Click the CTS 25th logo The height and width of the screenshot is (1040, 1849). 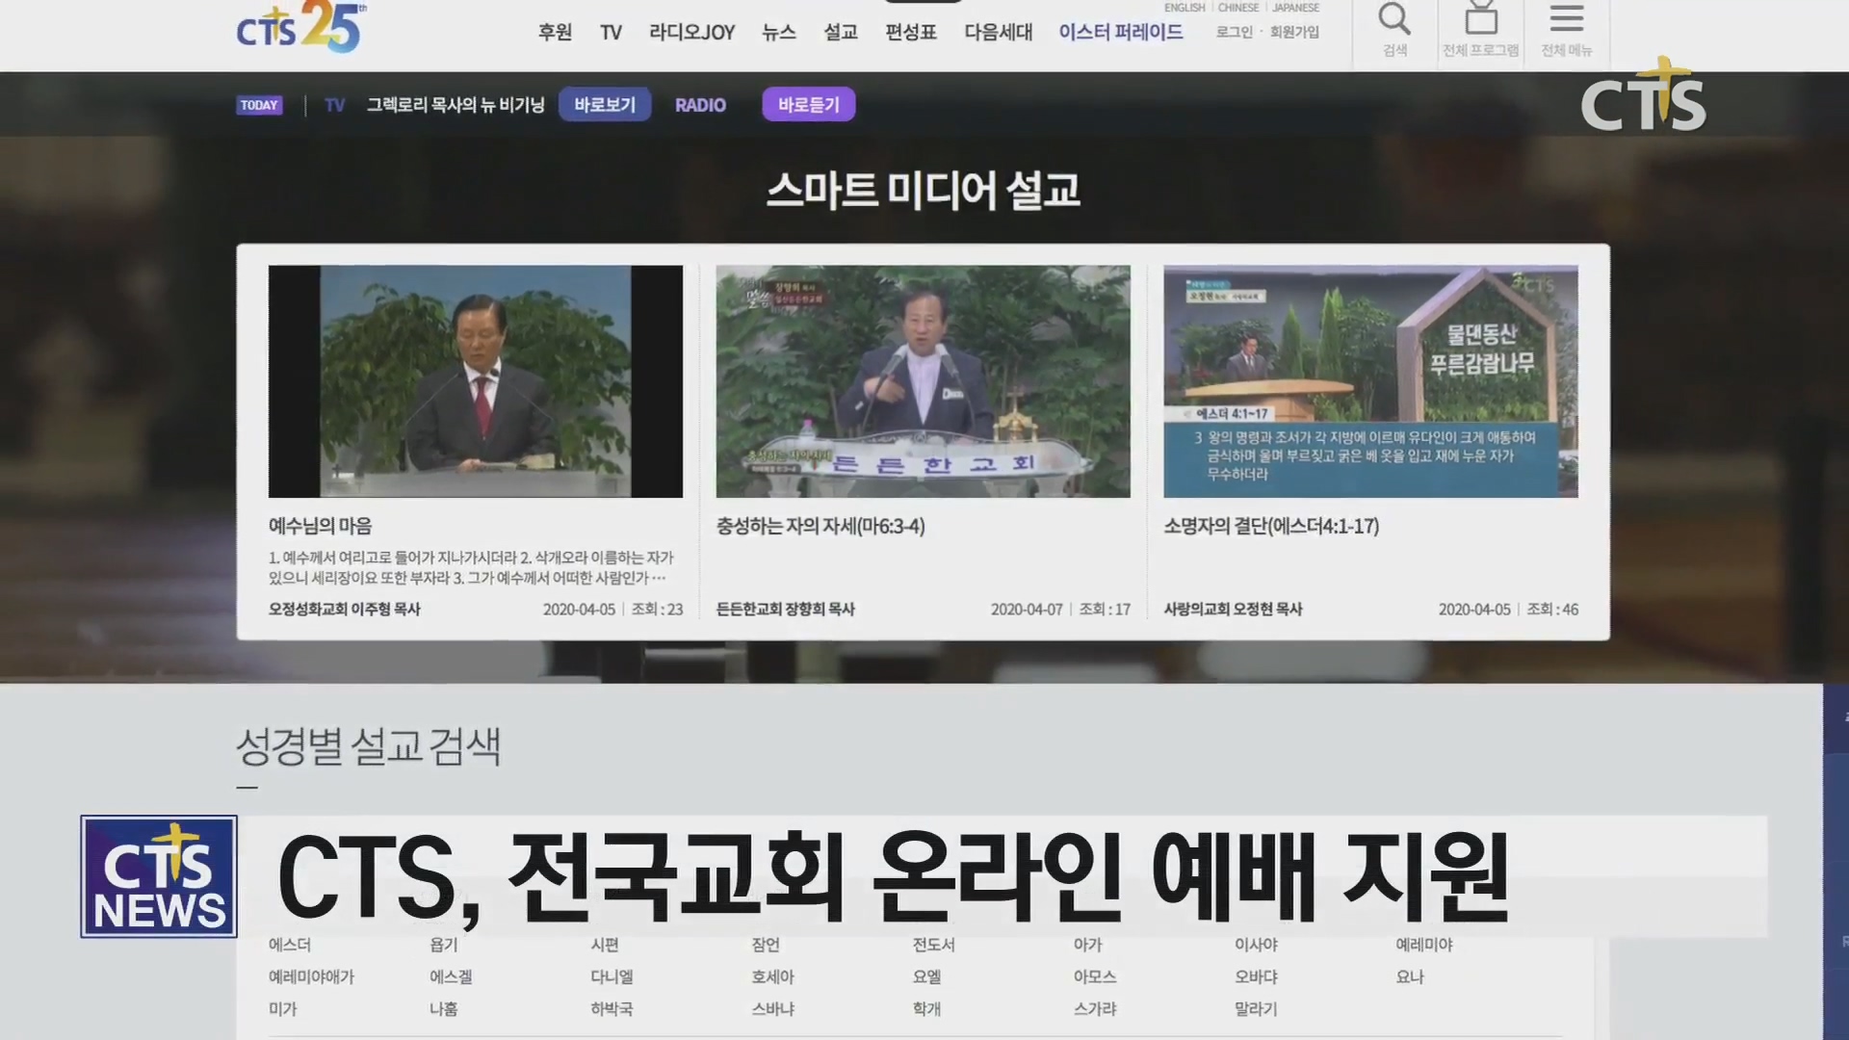click(301, 27)
